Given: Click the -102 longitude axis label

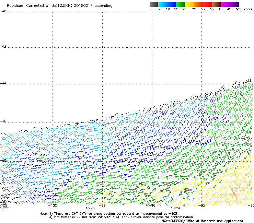Looking at the screenshot, I should 53,206.
